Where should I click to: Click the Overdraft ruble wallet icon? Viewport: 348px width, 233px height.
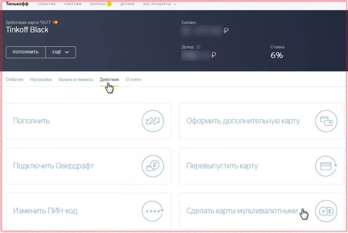pyautogui.click(x=153, y=166)
